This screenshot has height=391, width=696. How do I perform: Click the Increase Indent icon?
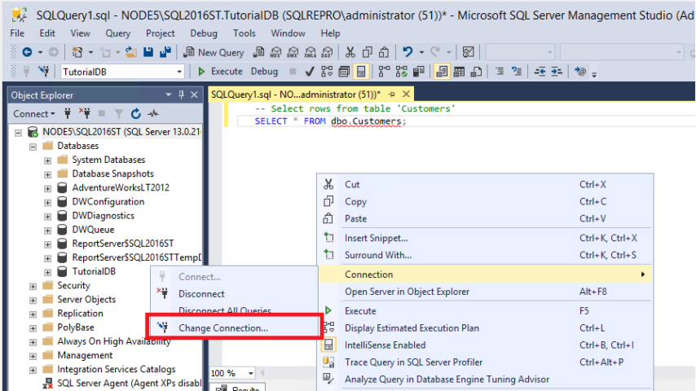(557, 72)
